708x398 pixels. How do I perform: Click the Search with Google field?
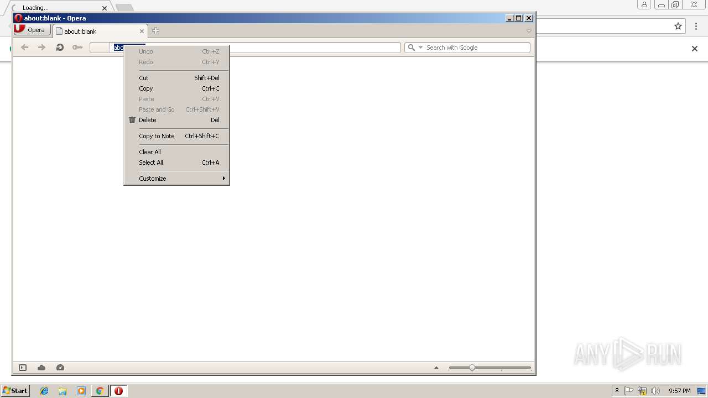[x=467, y=48]
